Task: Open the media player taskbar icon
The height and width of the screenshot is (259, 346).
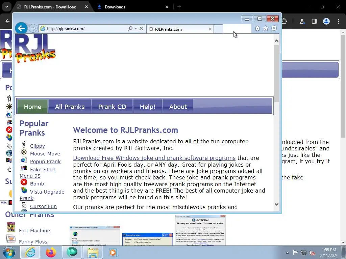Action: pyautogui.click(x=114, y=252)
